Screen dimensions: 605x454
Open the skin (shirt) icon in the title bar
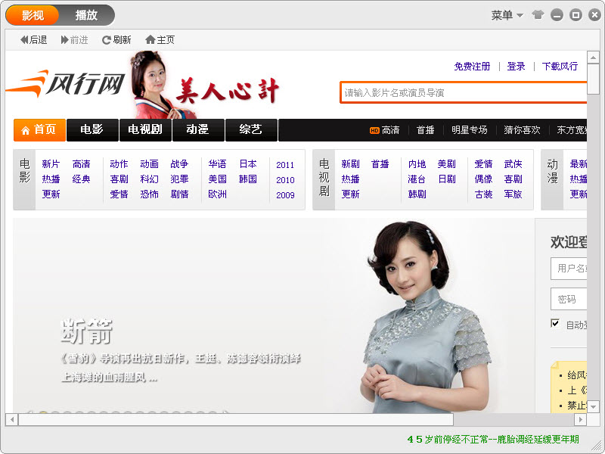point(538,15)
